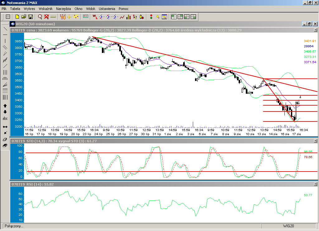
Task: Select the up arrow marker tool
Action: click(x=5, y=106)
